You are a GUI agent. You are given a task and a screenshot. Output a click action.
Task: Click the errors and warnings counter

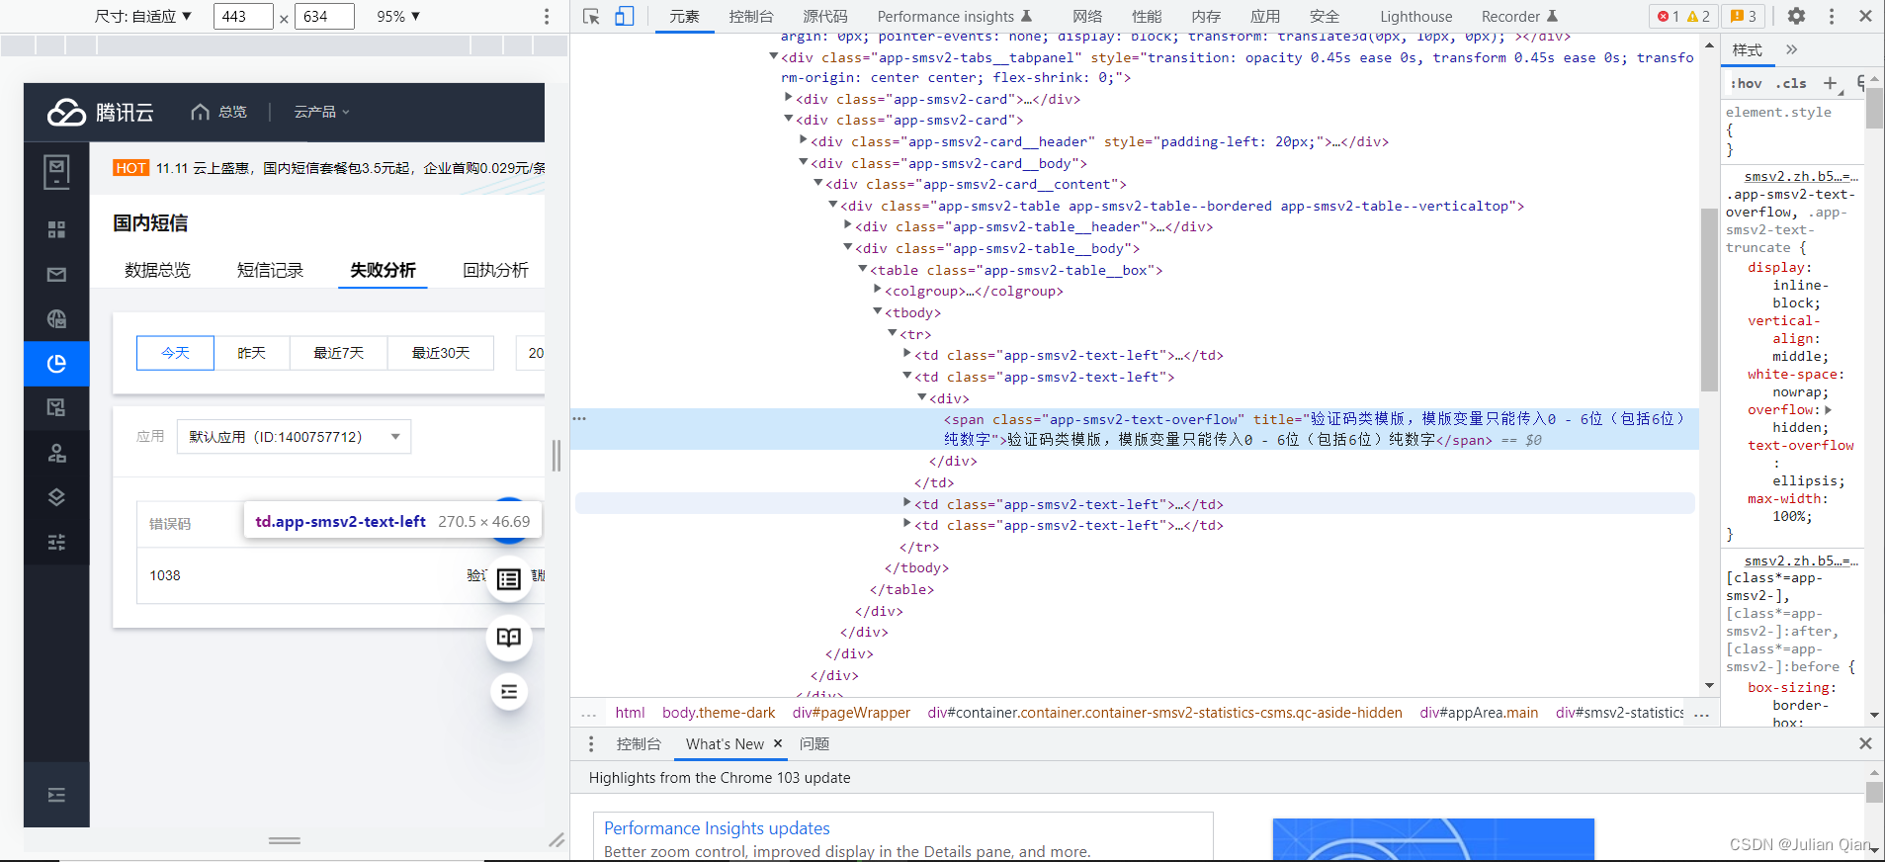(1683, 16)
